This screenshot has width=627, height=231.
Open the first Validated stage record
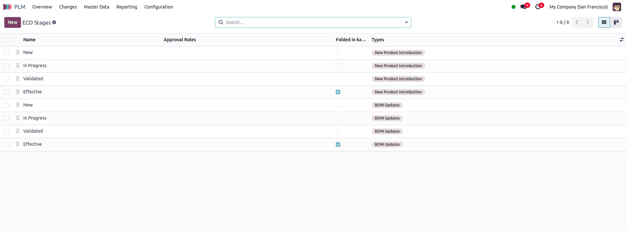tap(33, 79)
